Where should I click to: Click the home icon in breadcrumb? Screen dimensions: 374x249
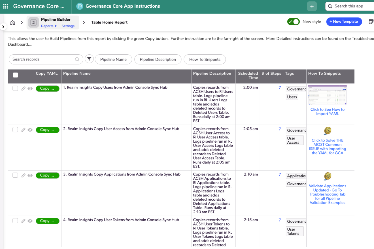(x=12, y=23)
